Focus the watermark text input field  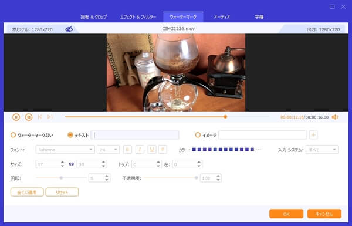pyautogui.click(x=135, y=135)
